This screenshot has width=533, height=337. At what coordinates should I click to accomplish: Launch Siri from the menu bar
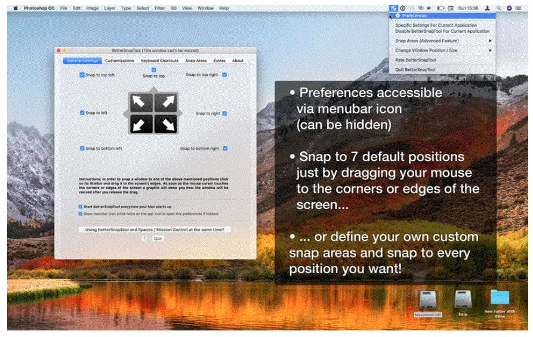point(509,8)
